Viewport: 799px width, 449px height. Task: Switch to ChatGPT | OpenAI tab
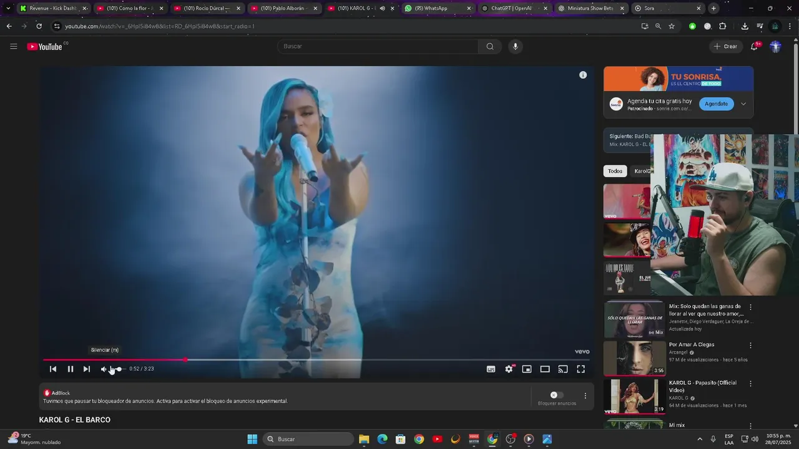(514, 8)
